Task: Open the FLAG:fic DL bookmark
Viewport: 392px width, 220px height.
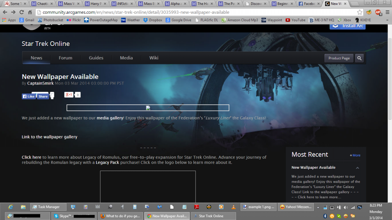Action: pyautogui.click(x=206, y=20)
